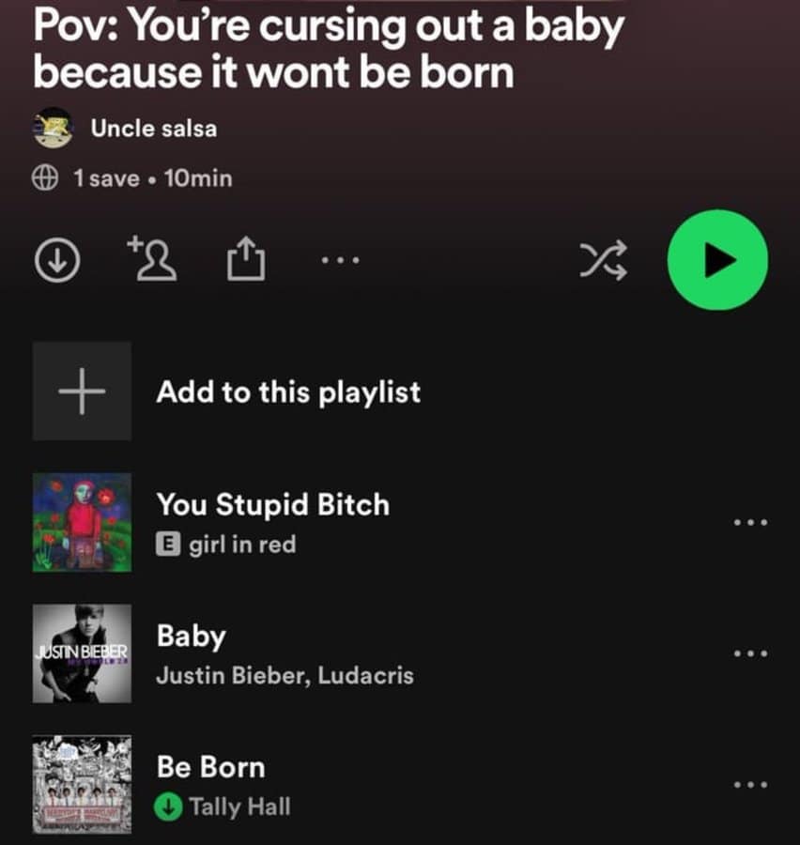Tap downloaded indicator on Tally Hall
The height and width of the screenshot is (845, 800).
(168, 807)
